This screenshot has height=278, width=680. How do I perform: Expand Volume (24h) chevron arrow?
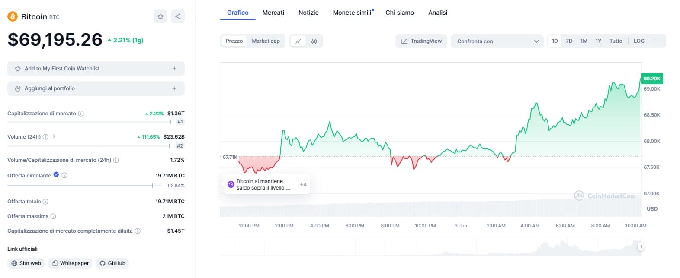(x=54, y=136)
